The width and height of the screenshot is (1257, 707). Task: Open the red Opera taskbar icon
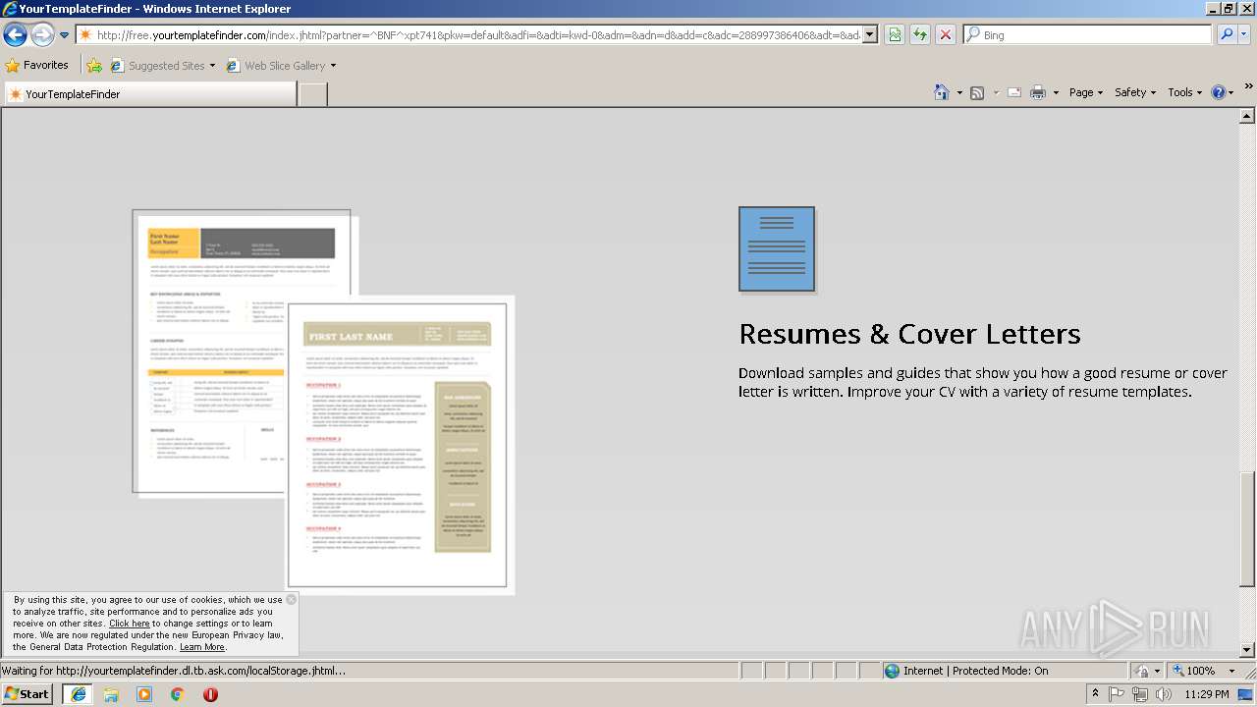pyautogui.click(x=210, y=694)
